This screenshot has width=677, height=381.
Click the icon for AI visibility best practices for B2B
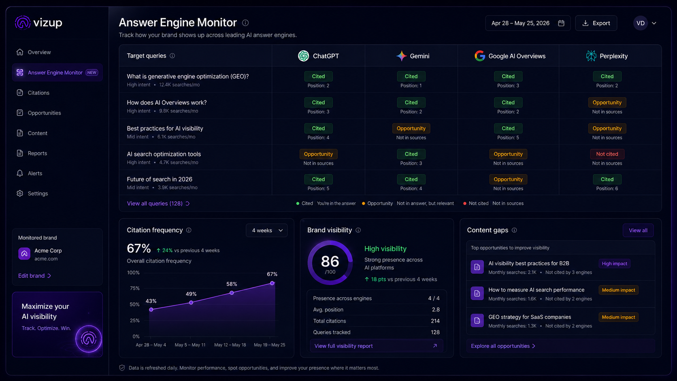click(477, 267)
